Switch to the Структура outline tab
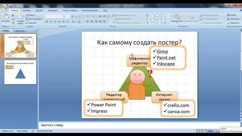This screenshot has height=136, width=242. [19, 30]
